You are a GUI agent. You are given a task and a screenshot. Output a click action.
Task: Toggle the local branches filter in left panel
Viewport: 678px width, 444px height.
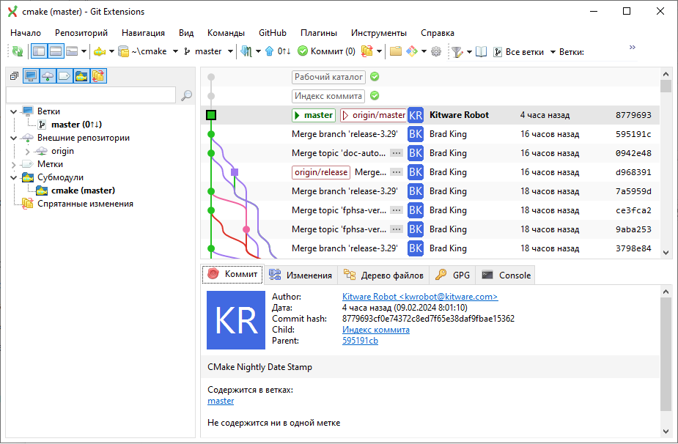(31, 76)
